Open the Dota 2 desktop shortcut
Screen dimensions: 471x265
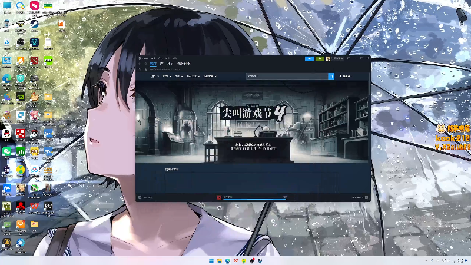(34, 62)
